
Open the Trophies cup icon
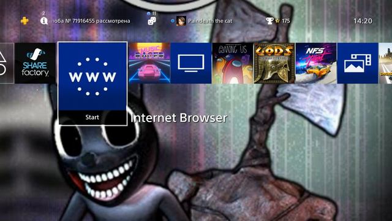click(269, 21)
